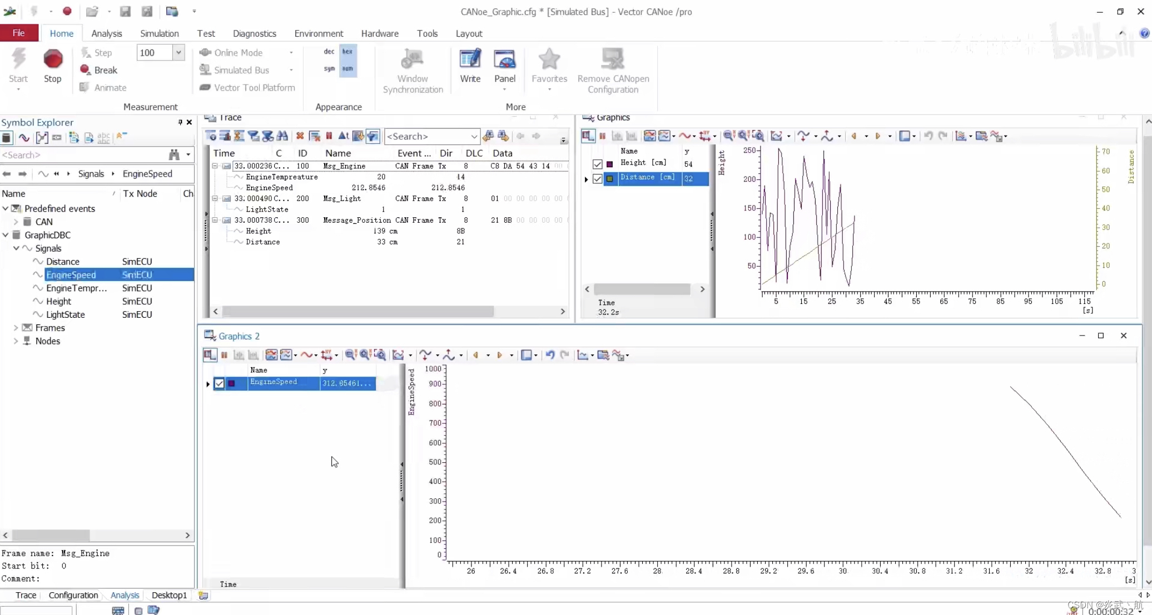Click the Symbol Explorer search field

pyautogui.click(x=83, y=155)
